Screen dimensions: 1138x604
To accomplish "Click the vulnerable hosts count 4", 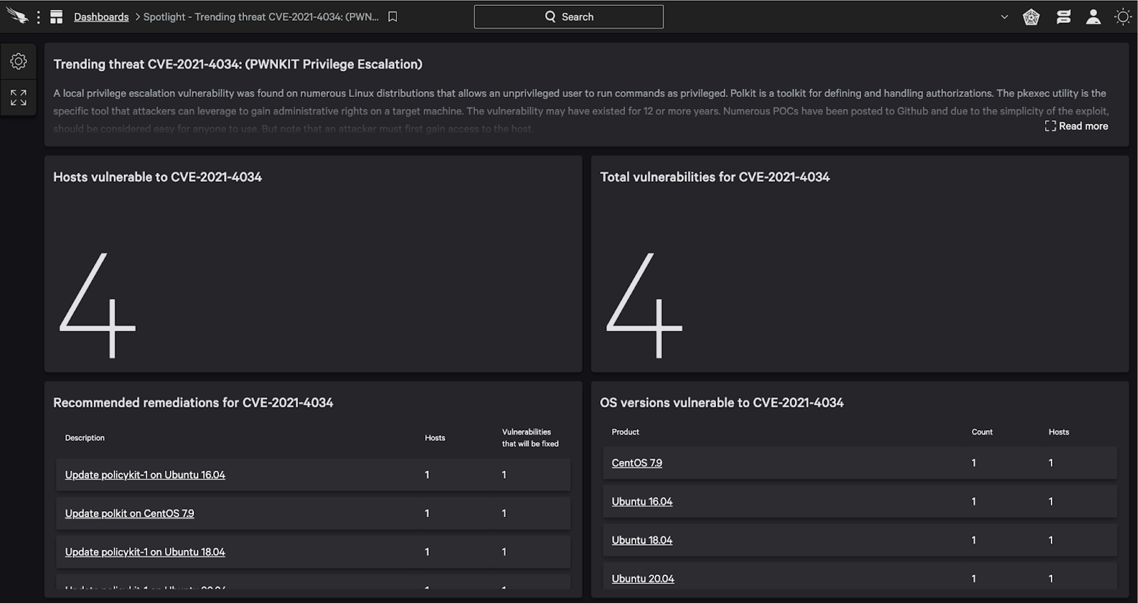I will coord(97,305).
